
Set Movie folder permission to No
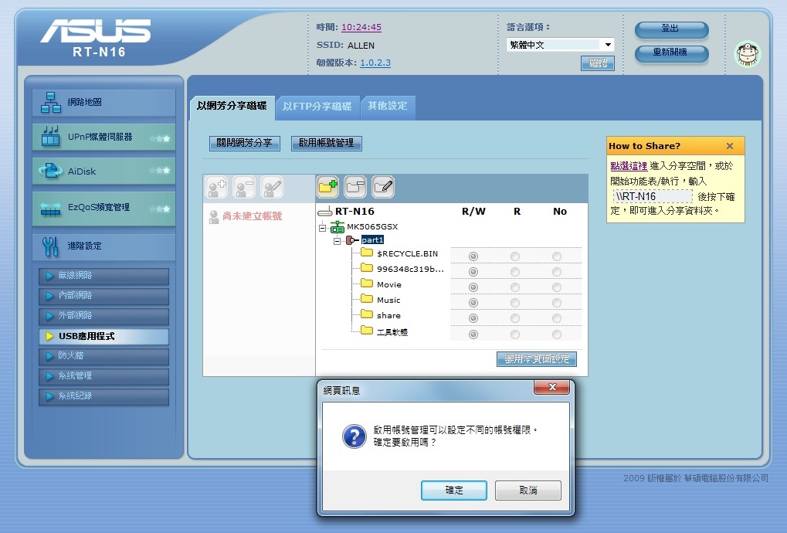(x=557, y=287)
